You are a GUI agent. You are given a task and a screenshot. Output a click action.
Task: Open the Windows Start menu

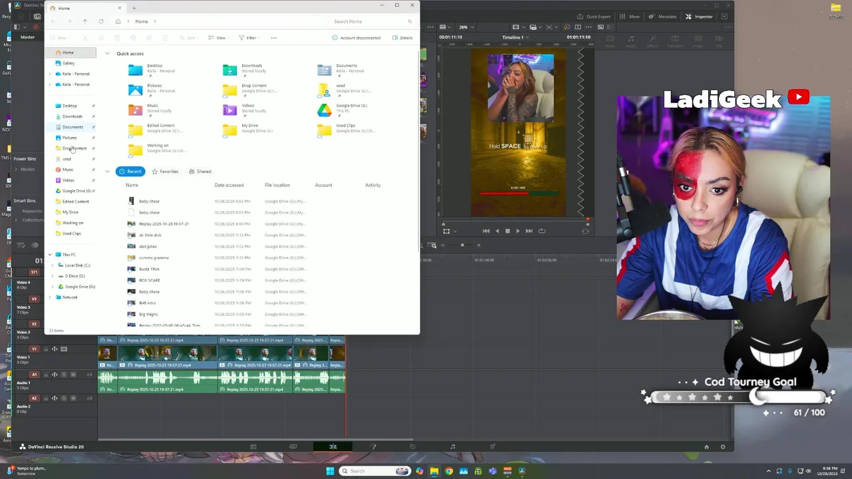point(330,471)
